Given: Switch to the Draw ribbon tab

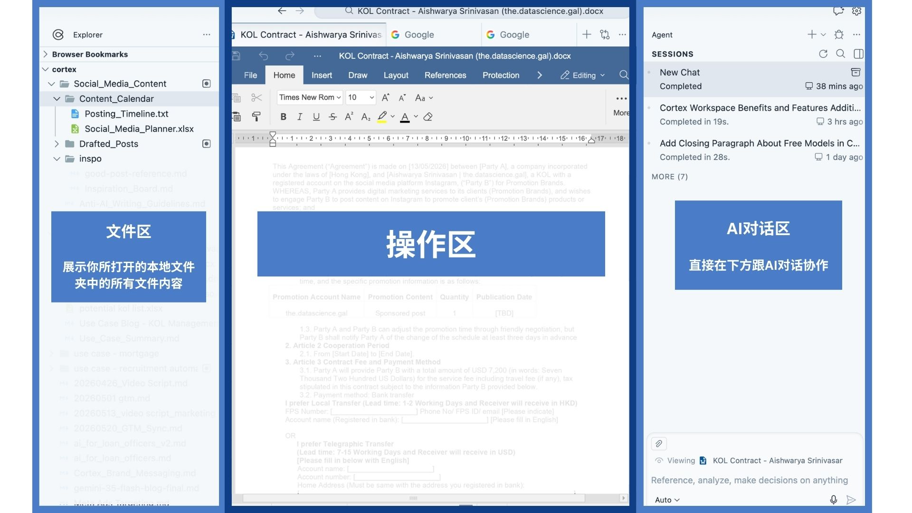Looking at the screenshot, I should tap(358, 75).
